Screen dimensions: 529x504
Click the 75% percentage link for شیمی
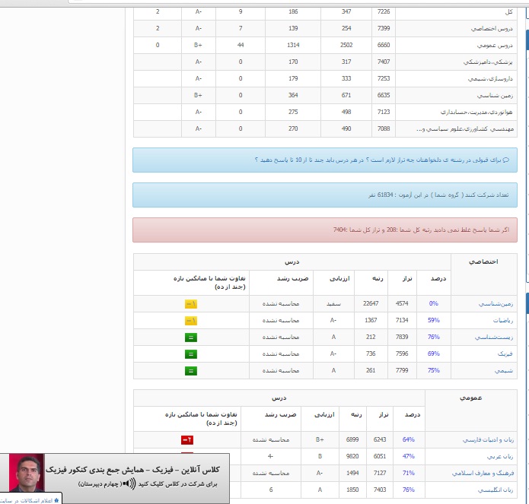[x=434, y=371]
